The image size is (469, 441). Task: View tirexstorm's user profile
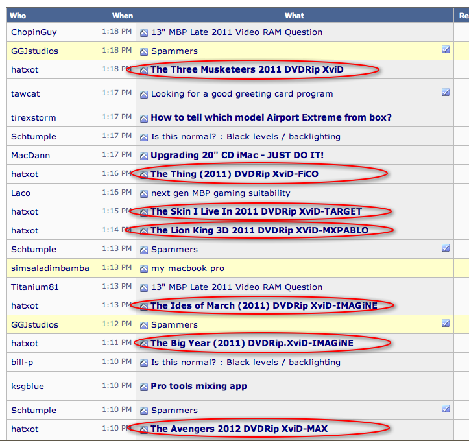pyautogui.click(x=34, y=118)
